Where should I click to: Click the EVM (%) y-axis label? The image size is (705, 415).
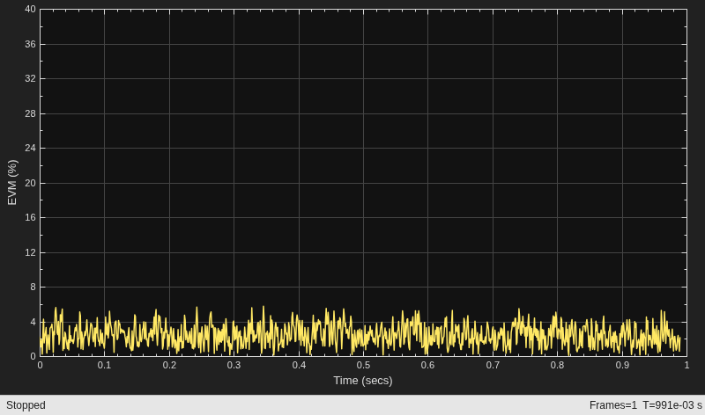coord(12,183)
